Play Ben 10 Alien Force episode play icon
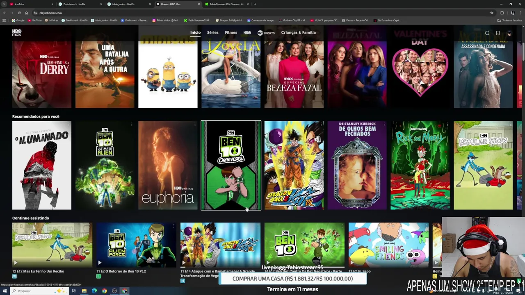Viewport: 525px width, 295px height. click(100, 263)
